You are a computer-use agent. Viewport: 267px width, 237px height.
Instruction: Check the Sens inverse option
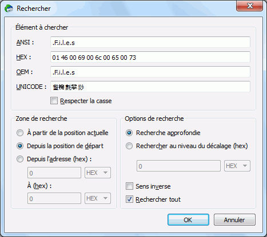pos(129,186)
